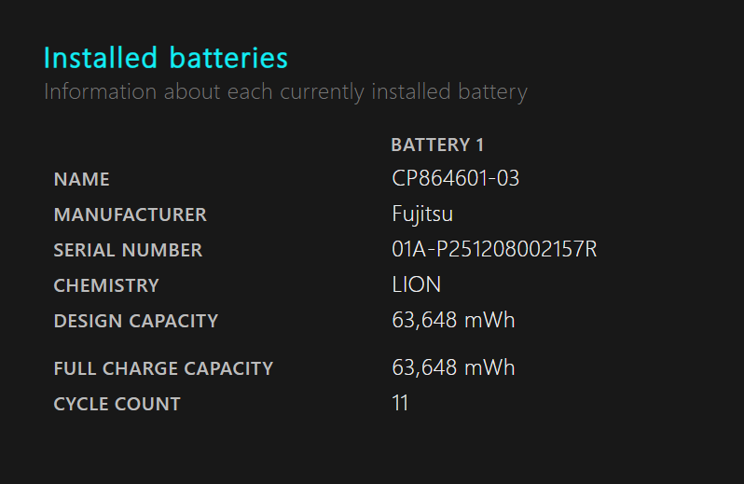Select the battery name CP864601-03

(x=456, y=179)
